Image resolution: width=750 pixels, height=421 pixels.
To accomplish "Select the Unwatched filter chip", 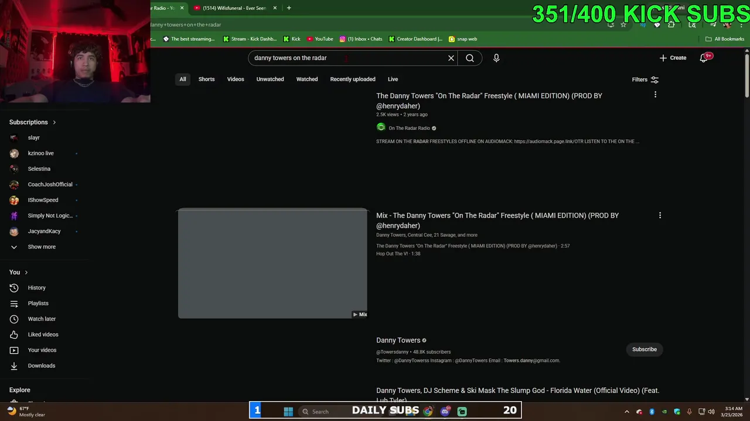I will click(270, 80).
